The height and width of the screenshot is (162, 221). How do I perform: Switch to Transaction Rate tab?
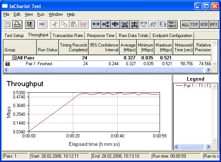coord(68,36)
